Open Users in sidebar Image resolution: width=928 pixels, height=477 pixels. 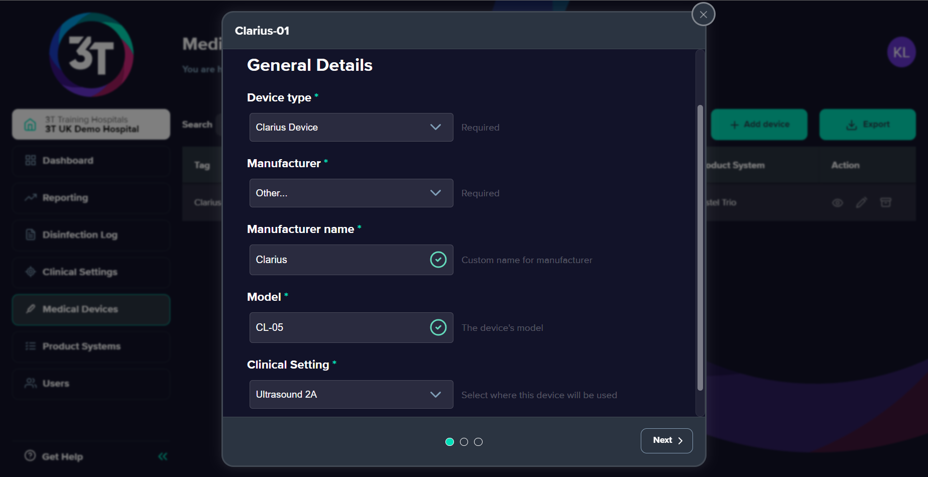pyautogui.click(x=91, y=384)
